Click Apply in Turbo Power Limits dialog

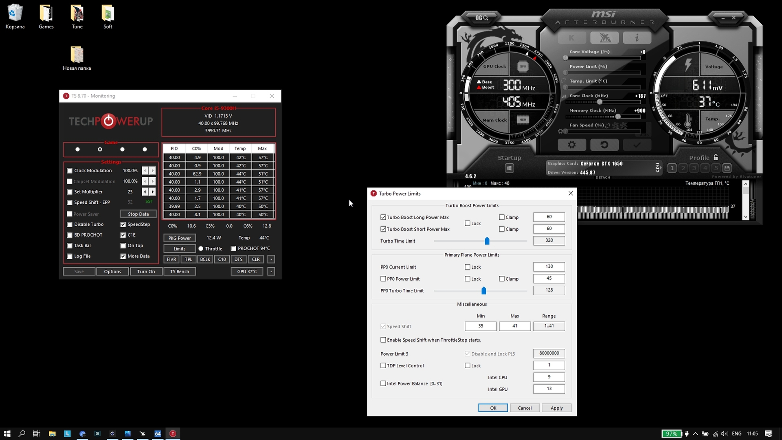[x=556, y=408]
